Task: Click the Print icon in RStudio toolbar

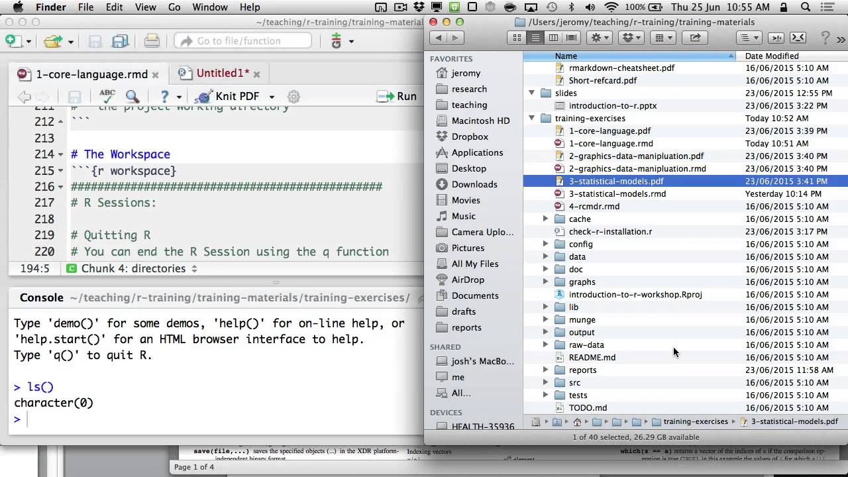Action: tap(152, 41)
